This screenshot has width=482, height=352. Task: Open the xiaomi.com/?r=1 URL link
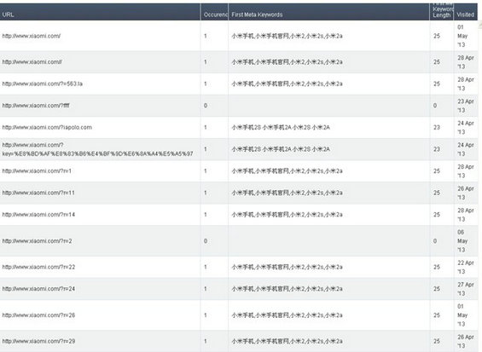(37, 171)
